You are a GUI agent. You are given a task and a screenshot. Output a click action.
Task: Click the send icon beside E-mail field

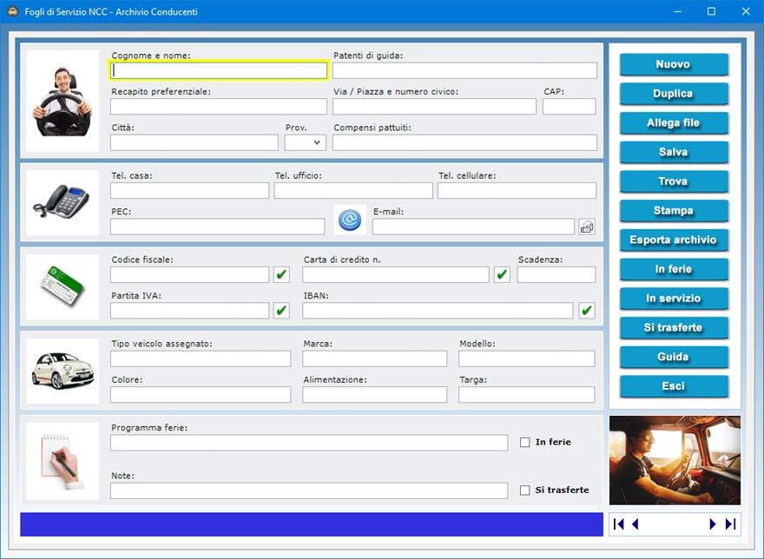[x=587, y=227]
